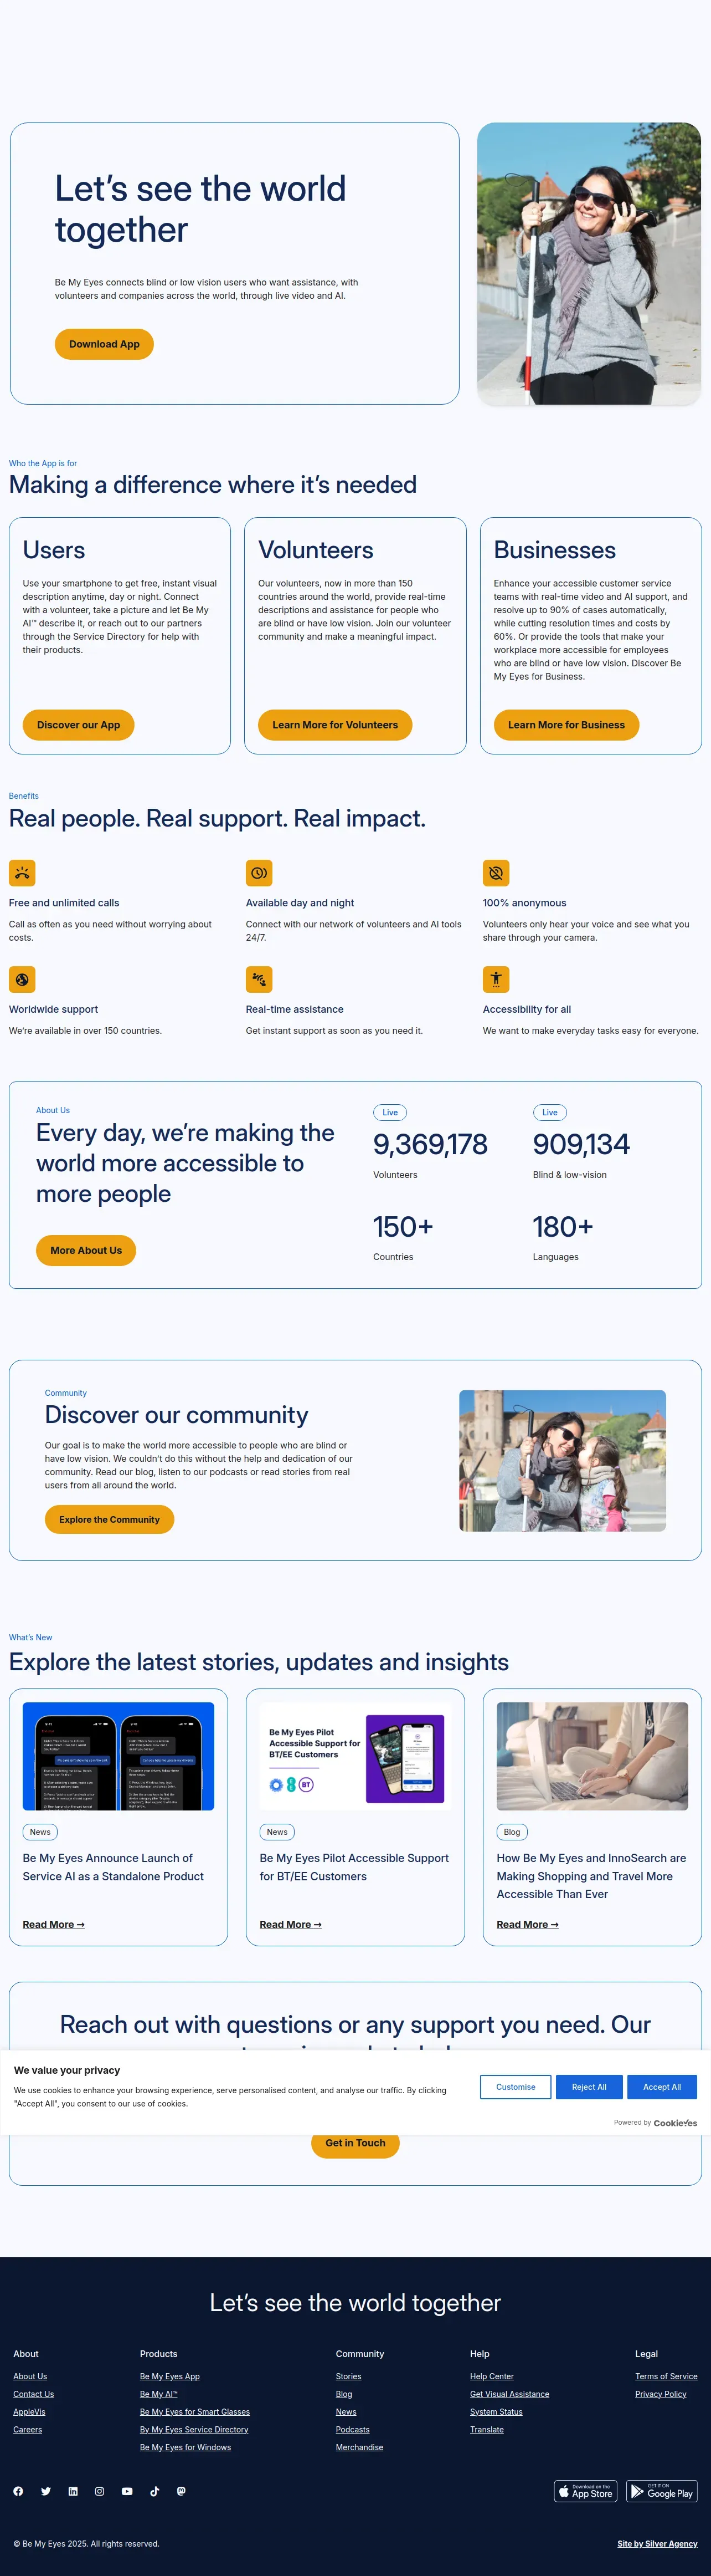Viewport: 711px width, 2576px height.
Task: Open Stories footer link
Action: point(348,2376)
